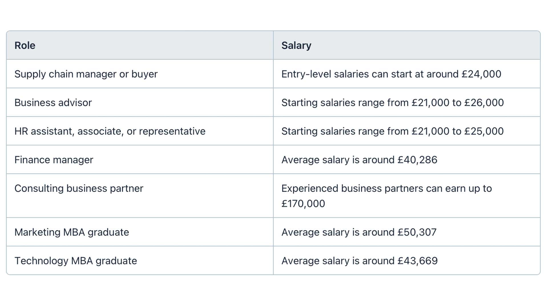The width and height of the screenshot is (548, 308).
Task: Click the Role column header
Action: (x=25, y=45)
